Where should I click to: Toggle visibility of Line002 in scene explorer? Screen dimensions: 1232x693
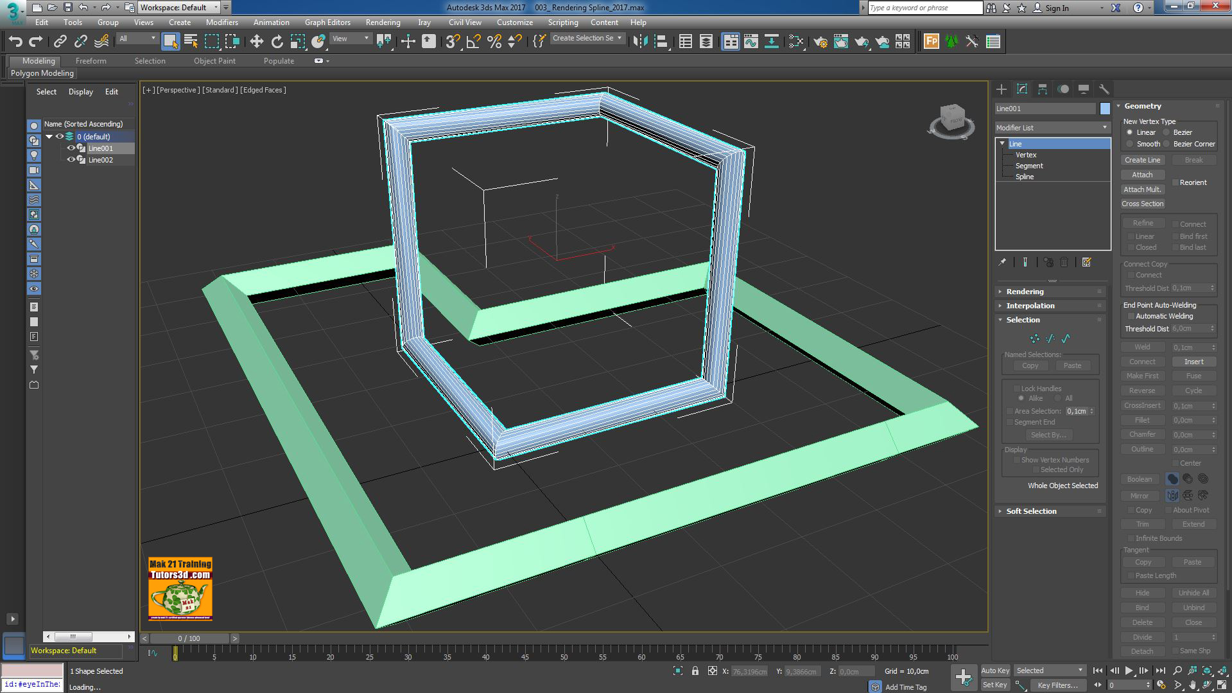(x=71, y=160)
